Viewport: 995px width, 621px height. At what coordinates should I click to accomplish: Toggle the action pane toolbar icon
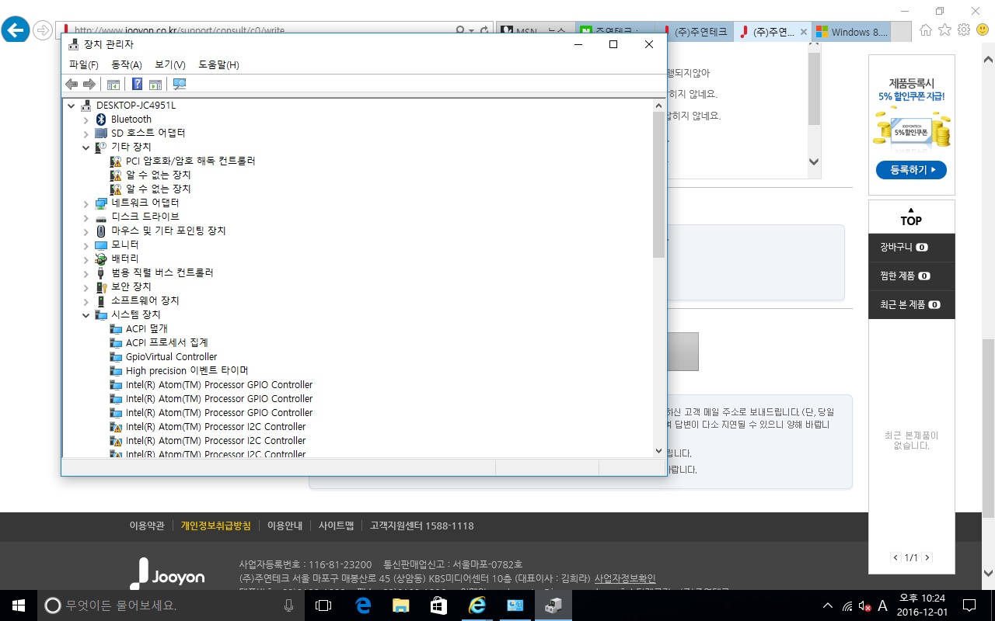tap(155, 84)
